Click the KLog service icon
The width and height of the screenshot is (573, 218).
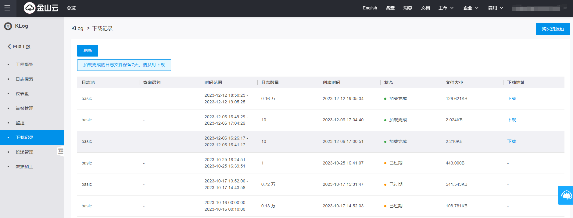[8, 26]
